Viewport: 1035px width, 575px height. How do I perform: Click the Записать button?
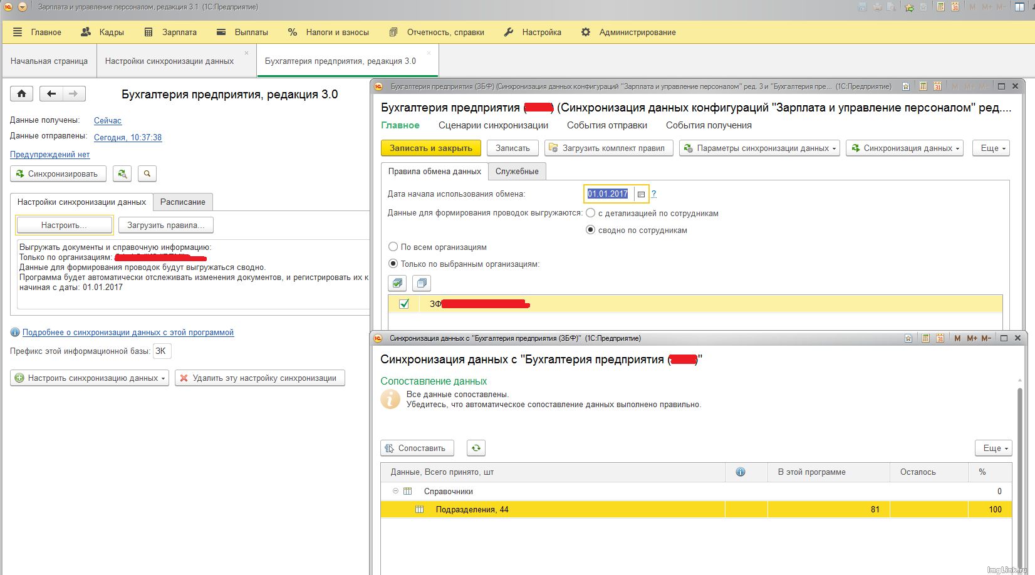pos(512,148)
